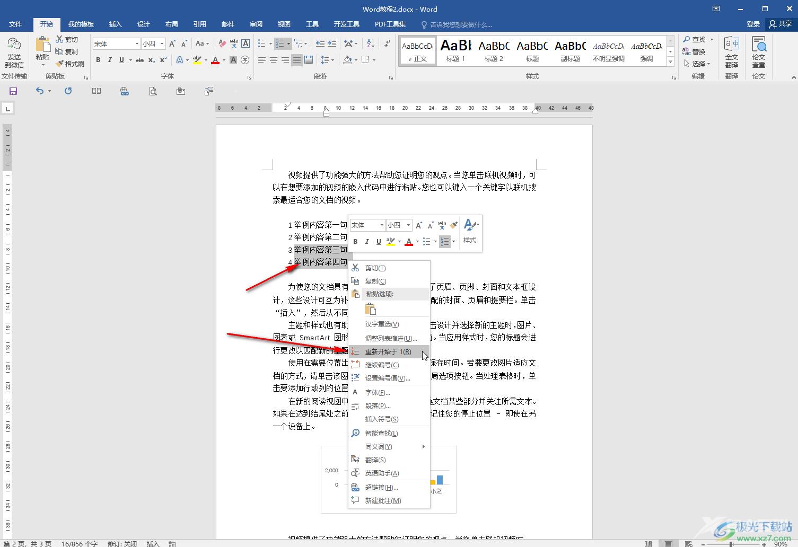Viewport: 798px width, 547px height.
Task: Click Show paragraph marks icon
Action: [388, 43]
